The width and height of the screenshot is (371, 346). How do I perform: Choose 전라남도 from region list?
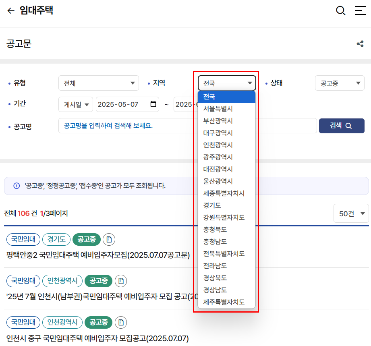pyautogui.click(x=227, y=266)
